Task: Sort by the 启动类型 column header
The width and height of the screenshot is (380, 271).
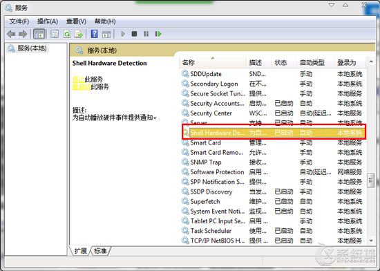Action: (315, 63)
